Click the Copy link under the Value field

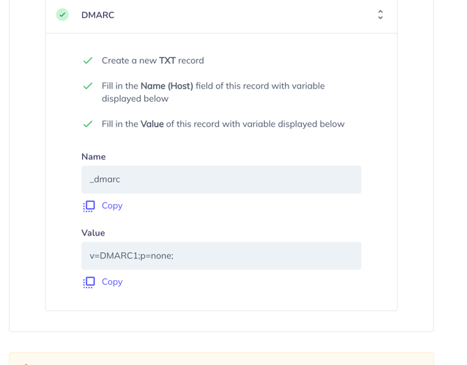pyautogui.click(x=112, y=281)
